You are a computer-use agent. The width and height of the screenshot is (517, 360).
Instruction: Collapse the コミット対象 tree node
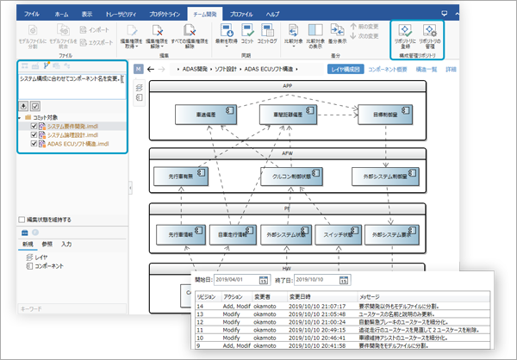20,118
